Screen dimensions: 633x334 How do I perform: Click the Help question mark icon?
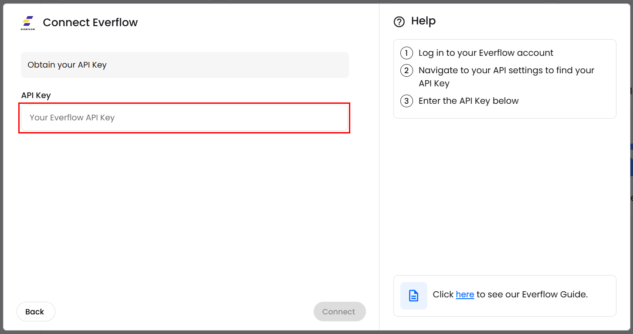click(399, 22)
